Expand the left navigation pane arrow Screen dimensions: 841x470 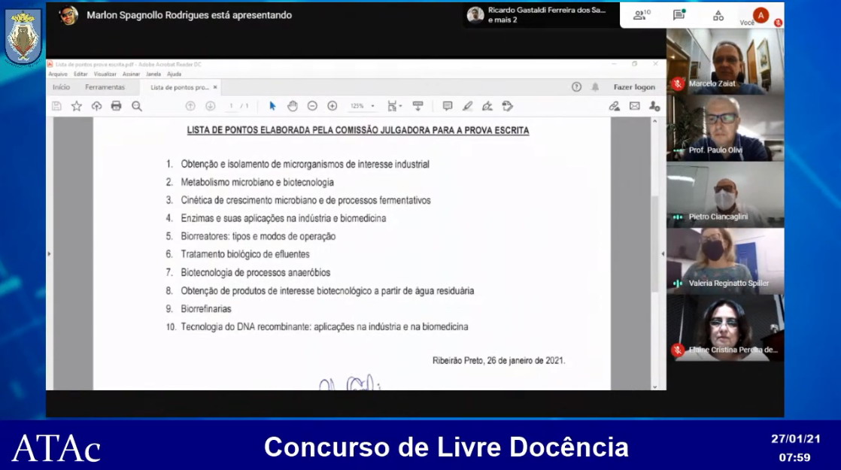pyautogui.click(x=50, y=253)
